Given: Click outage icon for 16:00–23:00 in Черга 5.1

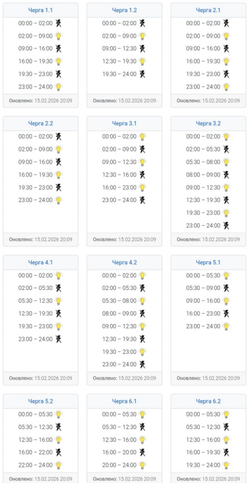Looking at the screenshot, I should pos(226,314).
